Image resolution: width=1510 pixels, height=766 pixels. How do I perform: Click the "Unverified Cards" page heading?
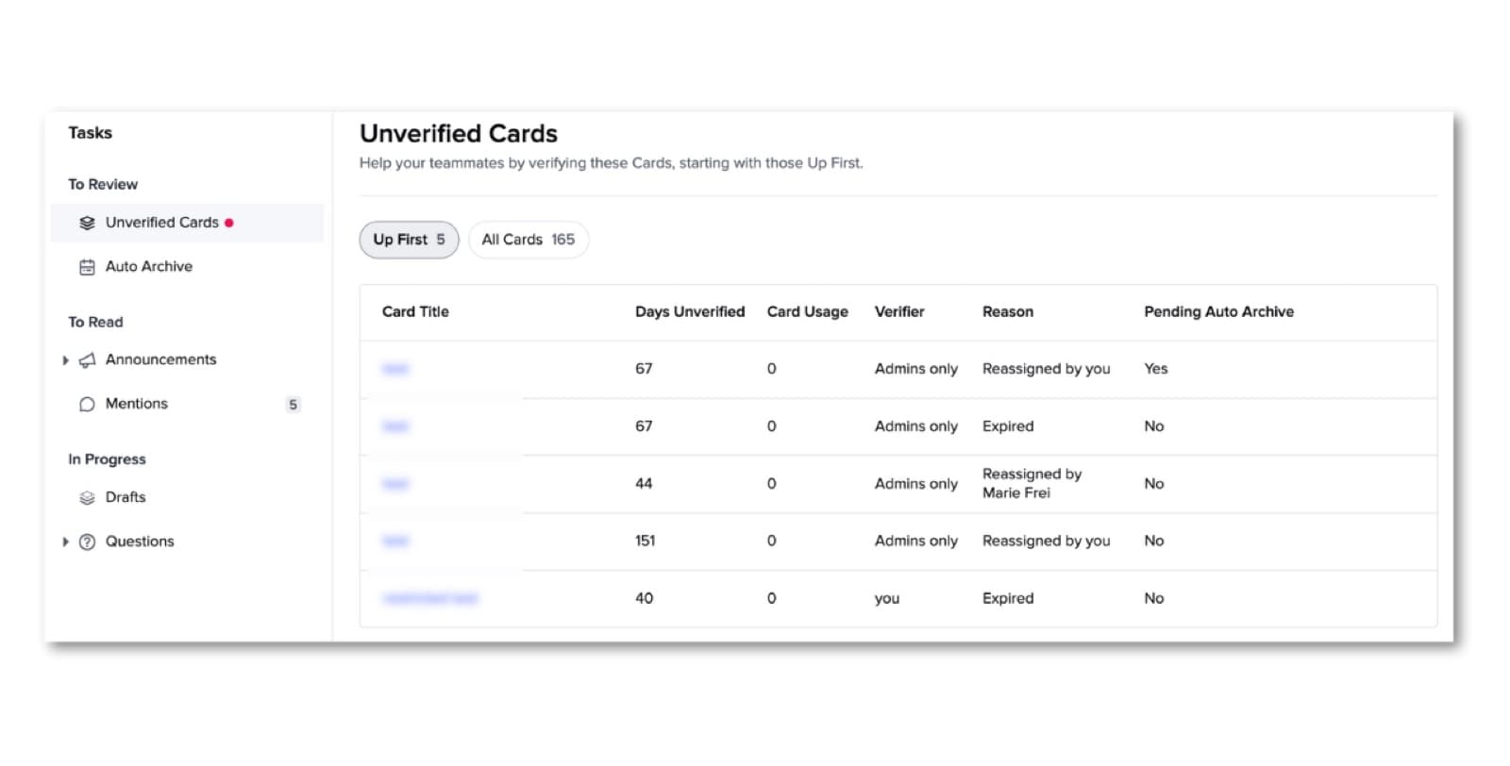point(459,134)
